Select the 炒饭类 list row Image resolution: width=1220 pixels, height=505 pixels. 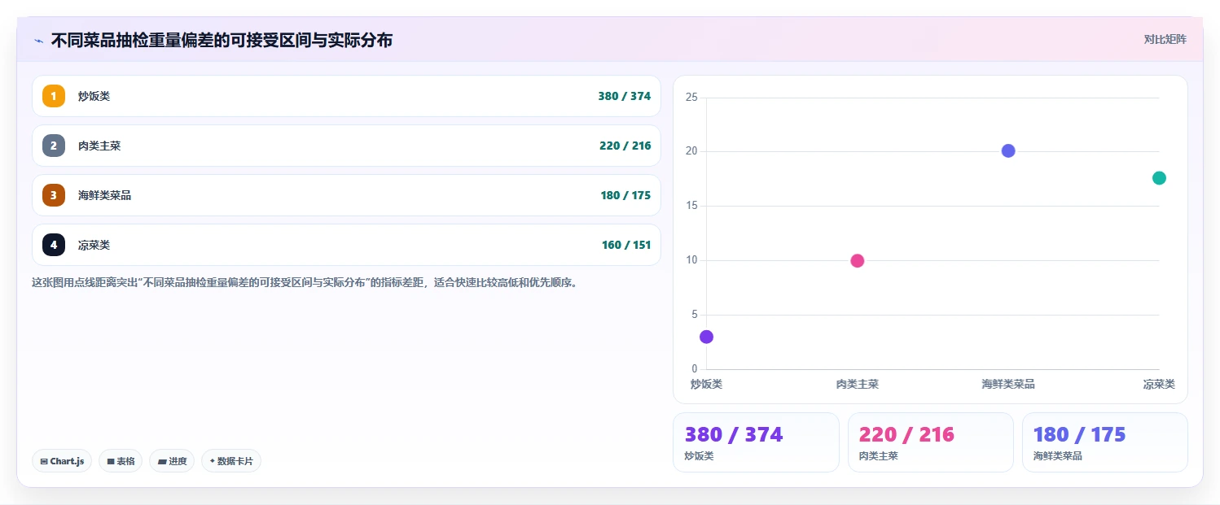tap(346, 96)
